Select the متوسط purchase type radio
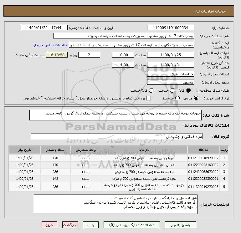This screenshot has height=233, width=241. pos(177,98)
